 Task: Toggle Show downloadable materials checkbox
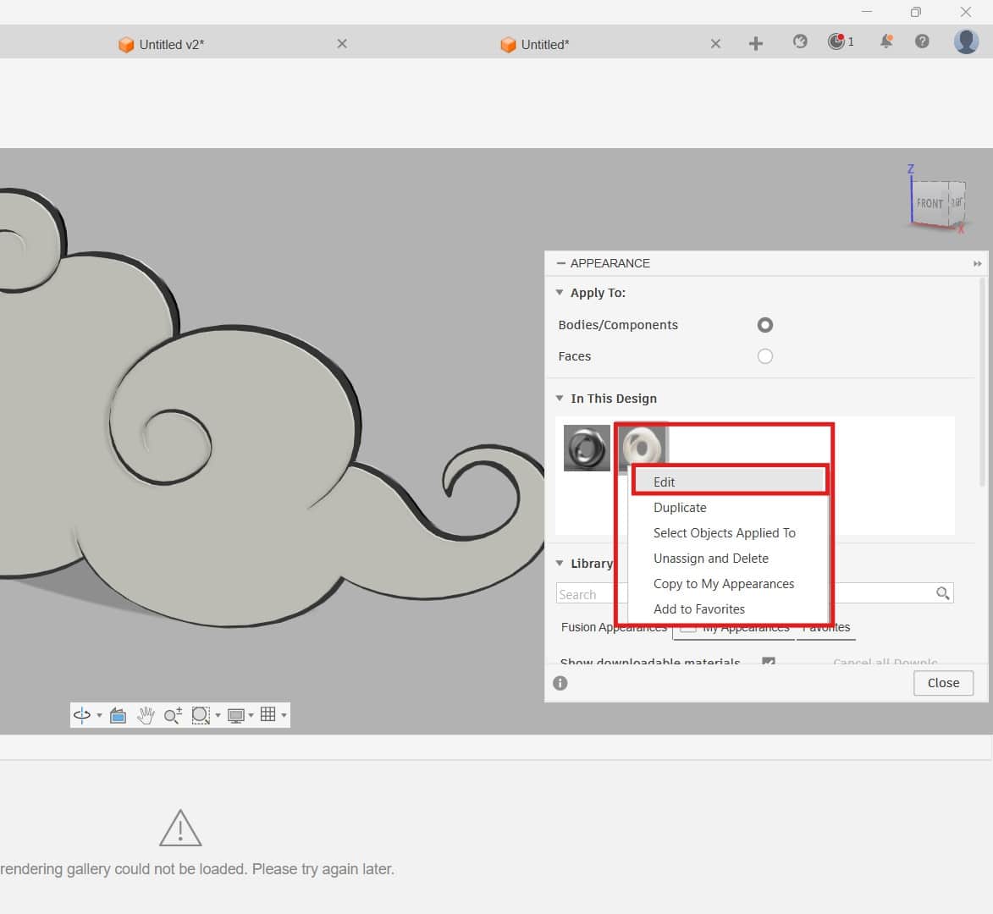tap(768, 661)
